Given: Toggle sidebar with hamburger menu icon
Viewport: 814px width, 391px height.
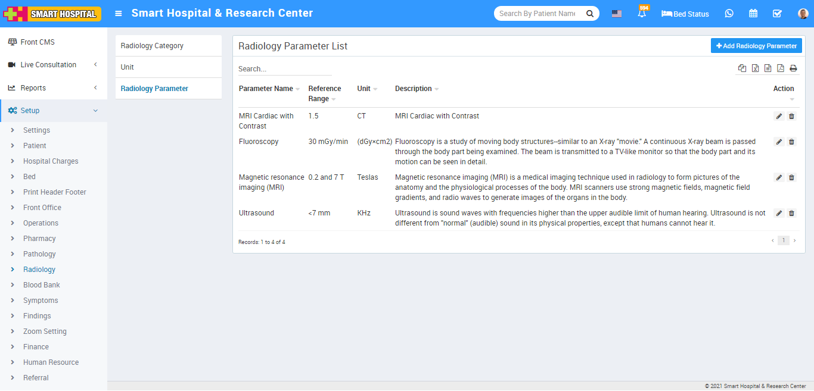Looking at the screenshot, I should tap(119, 14).
